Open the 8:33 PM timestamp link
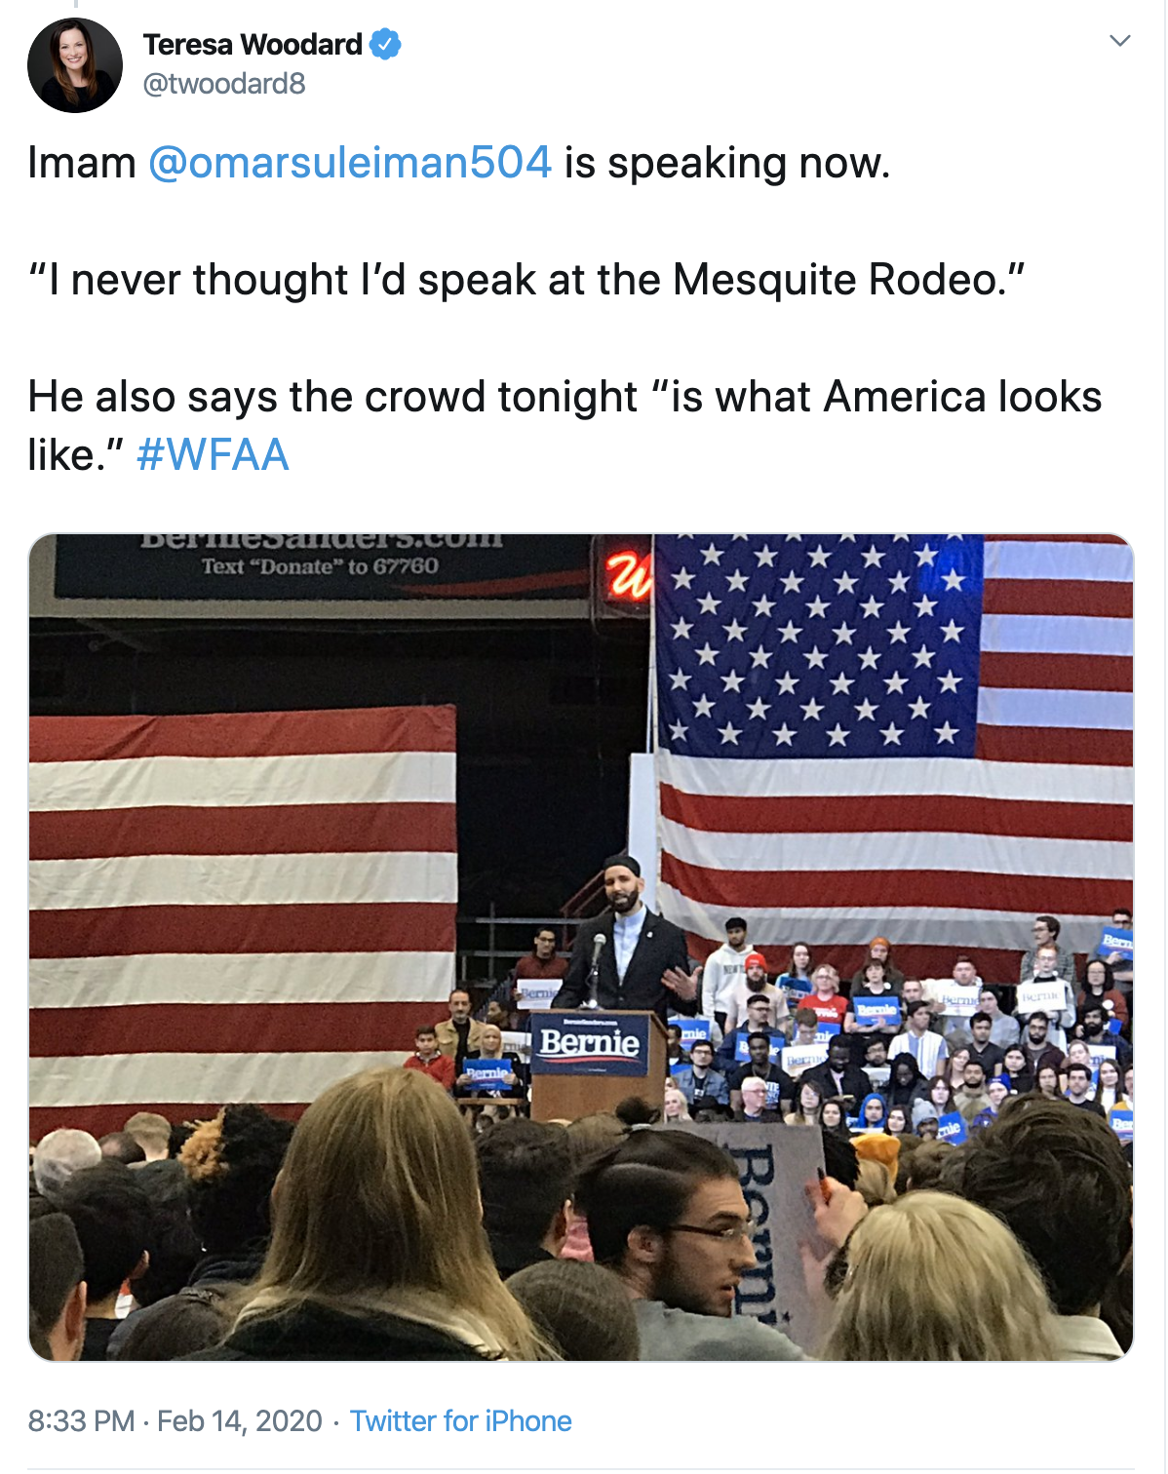 (81, 1421)
